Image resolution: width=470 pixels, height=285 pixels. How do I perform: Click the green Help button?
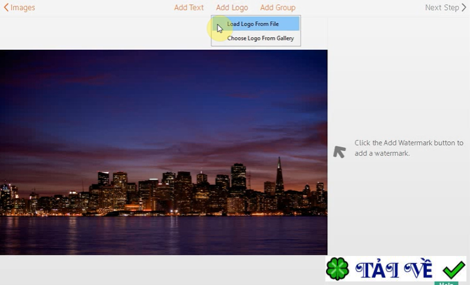tap(446, 283)
